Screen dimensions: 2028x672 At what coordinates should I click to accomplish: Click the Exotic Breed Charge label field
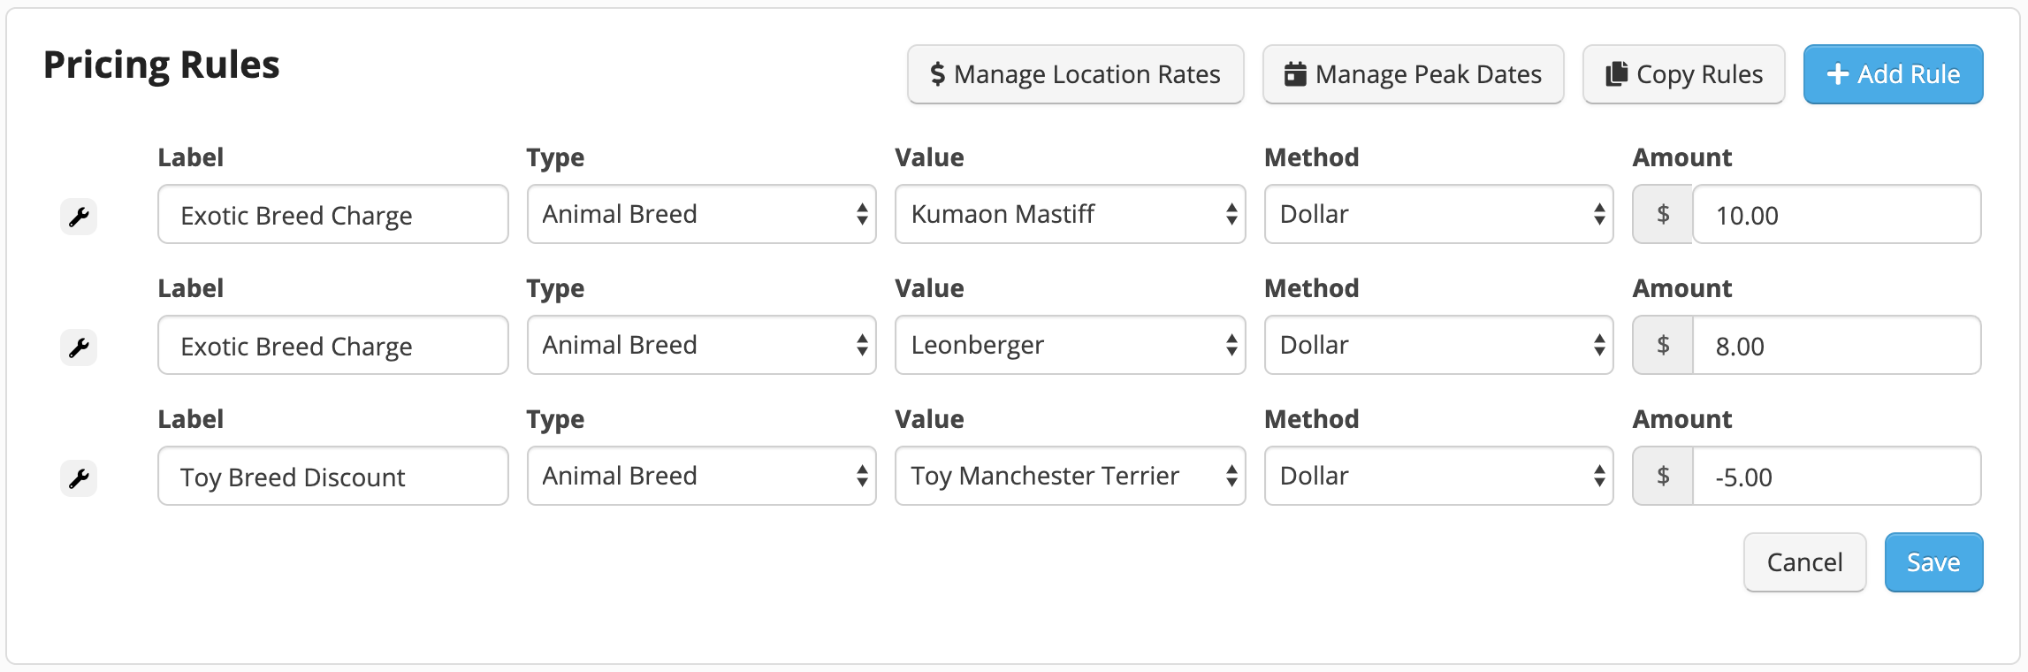(332, 214)
